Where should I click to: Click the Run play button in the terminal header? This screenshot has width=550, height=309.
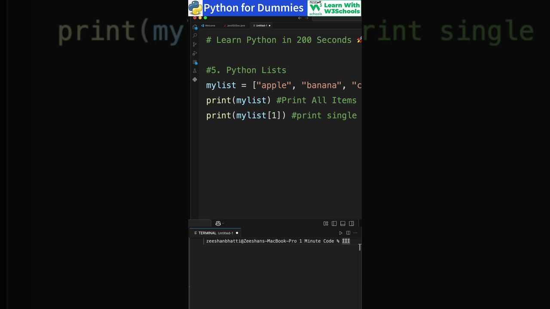[x=341, y=233]
